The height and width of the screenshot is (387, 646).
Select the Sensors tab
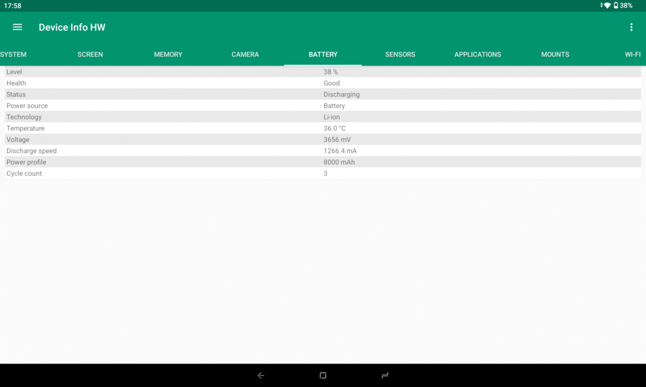(400, 55)
